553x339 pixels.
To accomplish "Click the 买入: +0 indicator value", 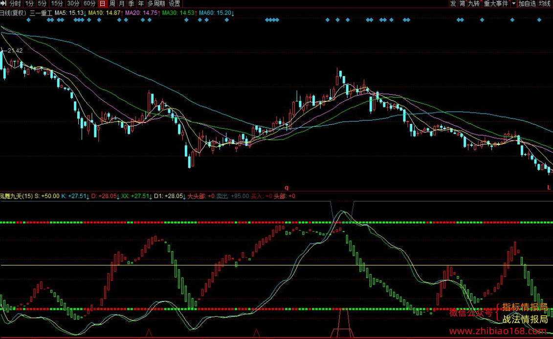I will tap(261, 196).
